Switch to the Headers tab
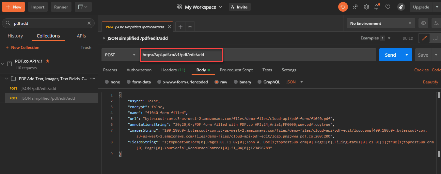Screen dimensions: 441x174 [x=173, y=70]
